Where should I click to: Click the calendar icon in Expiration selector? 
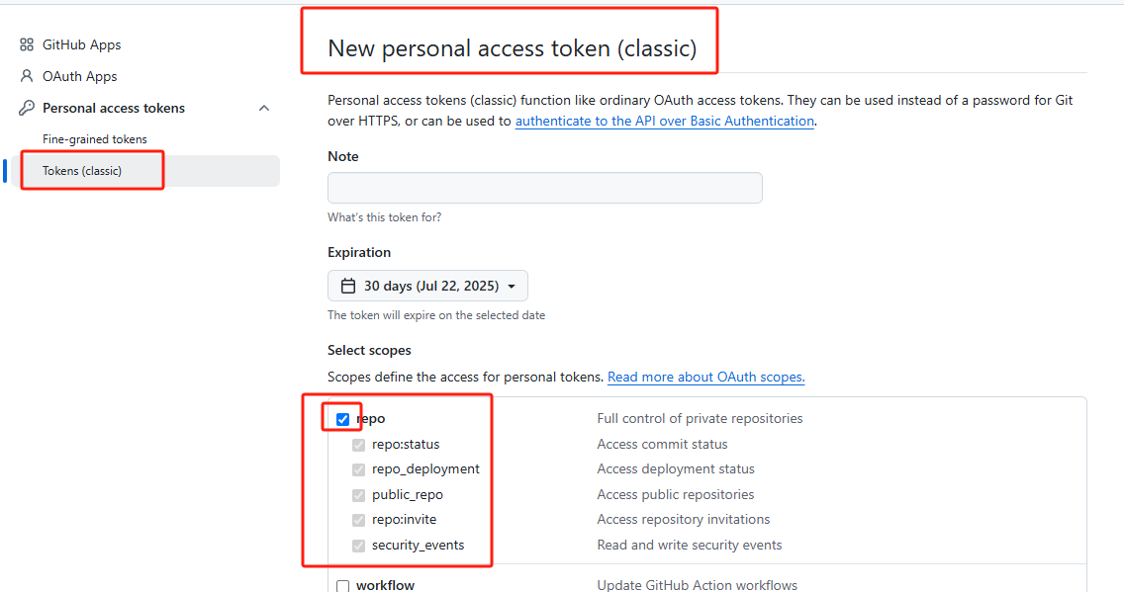pyautogui.click(x=347, y=286)
